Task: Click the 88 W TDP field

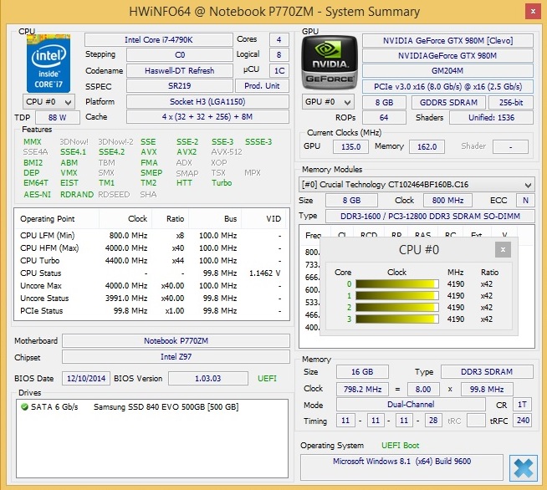Action: (x=58, y=117)
